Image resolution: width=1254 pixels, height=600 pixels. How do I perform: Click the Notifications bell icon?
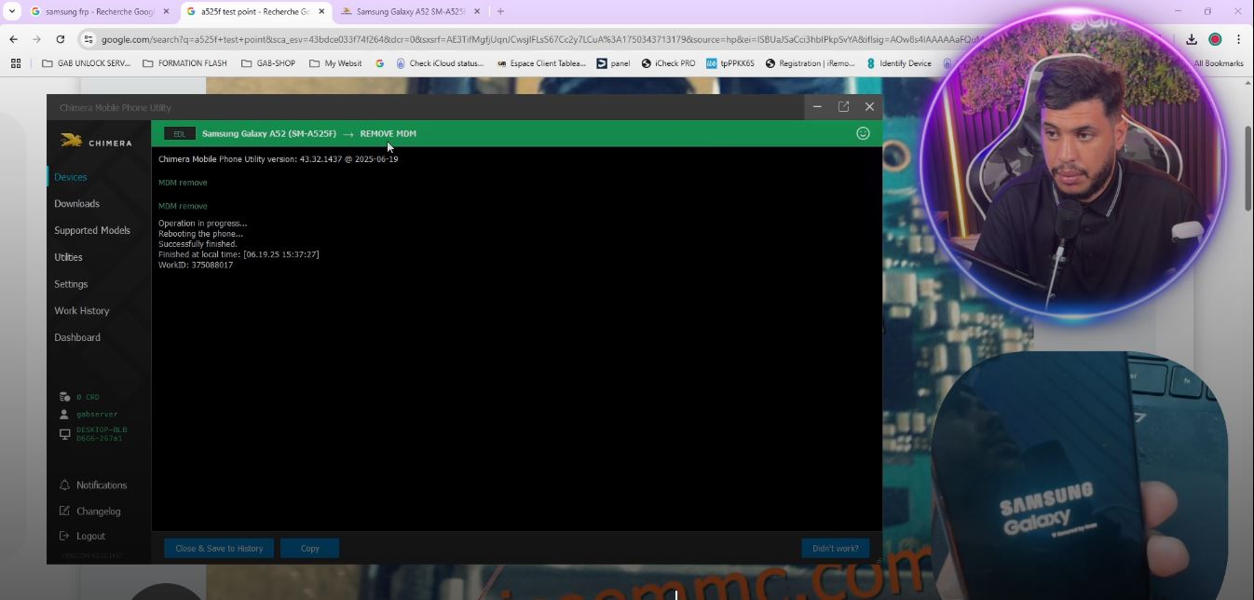tap(64, 484)
